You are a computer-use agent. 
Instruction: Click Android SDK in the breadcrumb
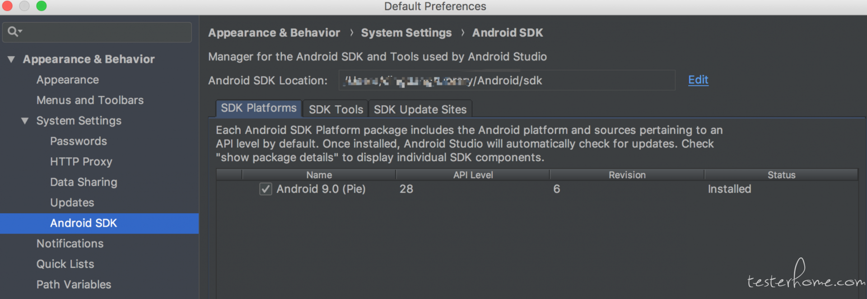click(x=508, y=33)
